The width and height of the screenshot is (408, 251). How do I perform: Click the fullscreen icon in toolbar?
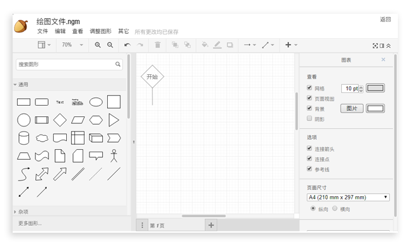coord(375,46)
